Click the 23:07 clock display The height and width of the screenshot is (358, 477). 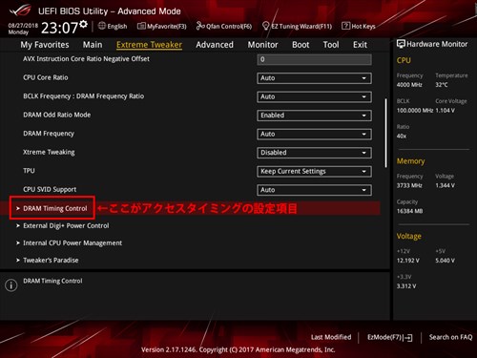click(60, 28)
